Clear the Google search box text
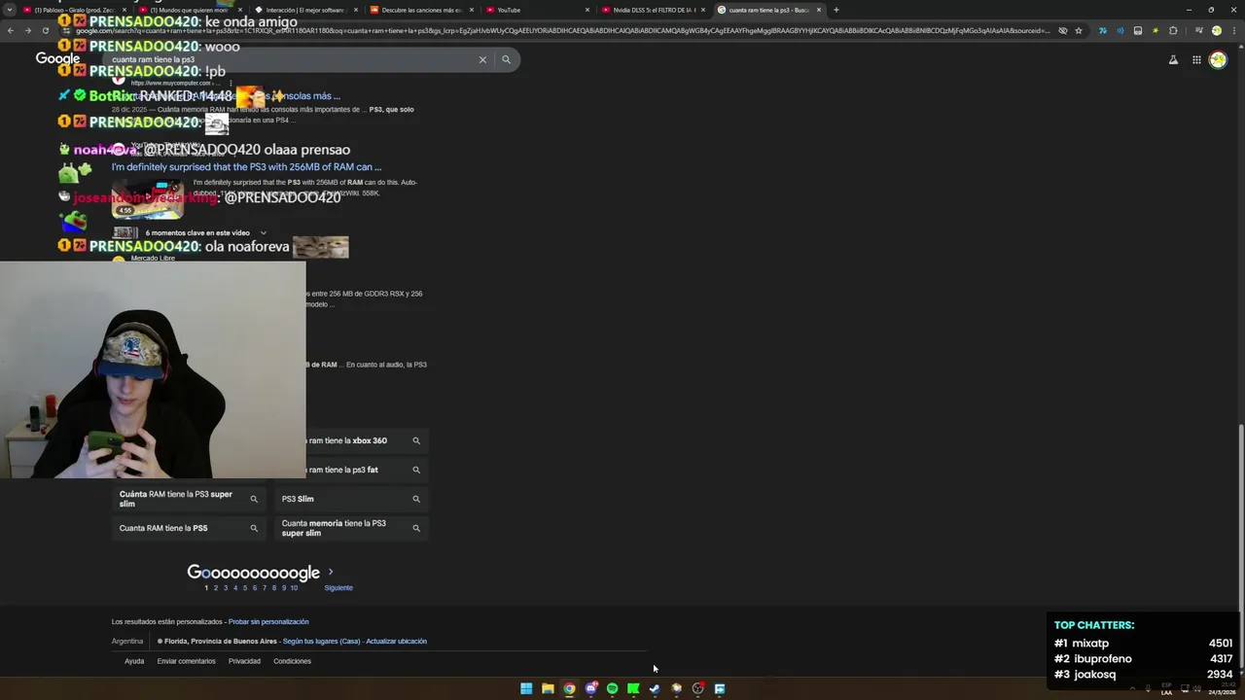The width and height of the screenshot is (1245, 700). pos(482,59)
